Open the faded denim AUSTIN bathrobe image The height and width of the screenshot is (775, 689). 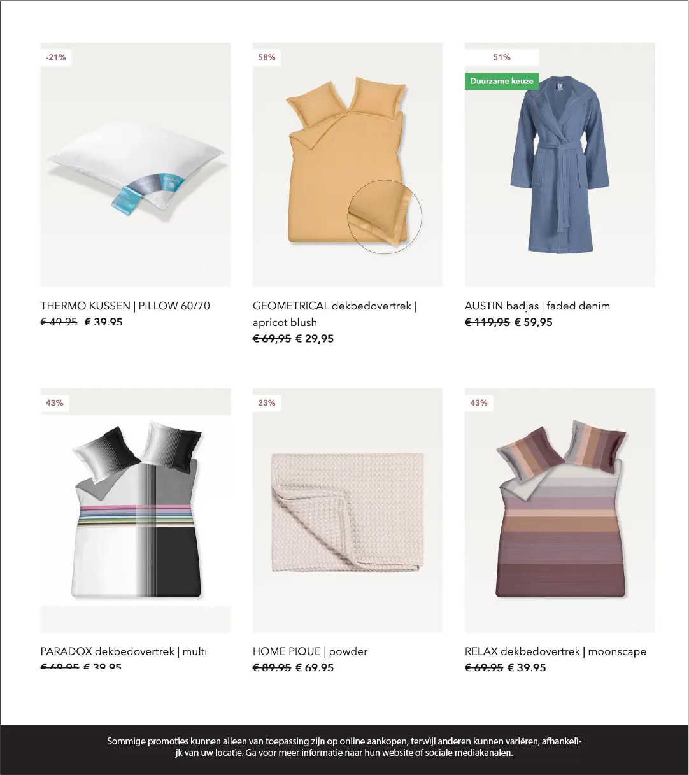[x=560, y=164]
